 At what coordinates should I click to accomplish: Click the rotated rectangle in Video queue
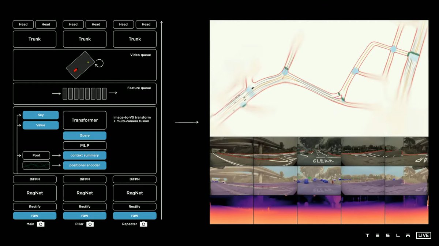[80, 65]
